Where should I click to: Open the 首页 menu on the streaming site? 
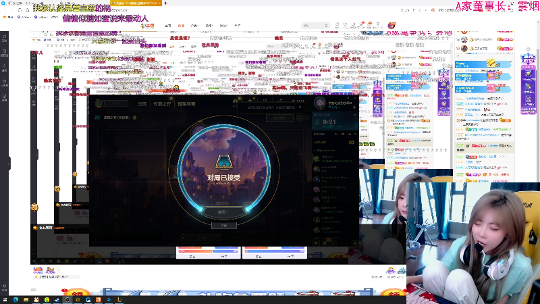(168, 26)
